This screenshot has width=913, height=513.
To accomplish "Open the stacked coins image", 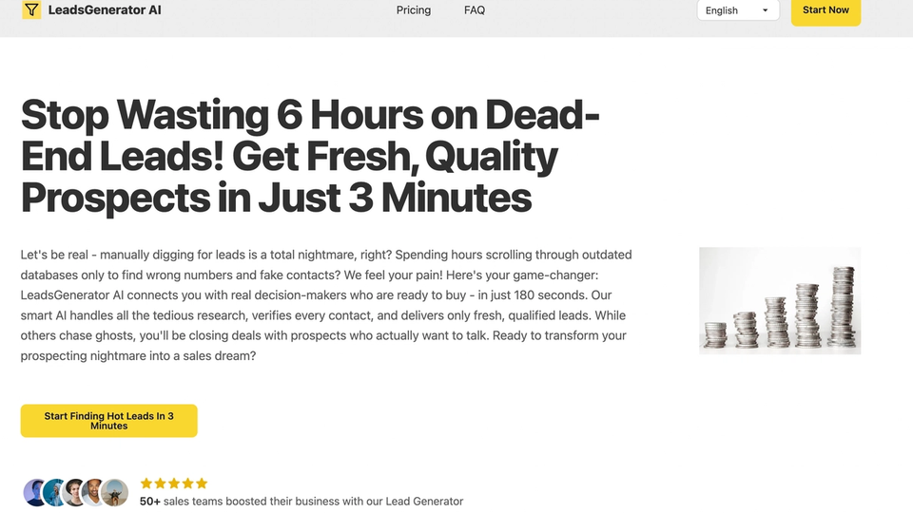I will pyautogui.click(x=780, y=300).
